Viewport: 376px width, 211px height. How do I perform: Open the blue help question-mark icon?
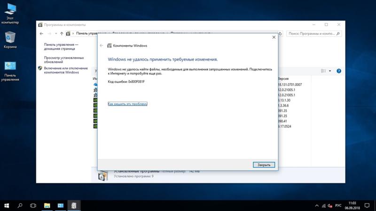[x=339, y=71]
